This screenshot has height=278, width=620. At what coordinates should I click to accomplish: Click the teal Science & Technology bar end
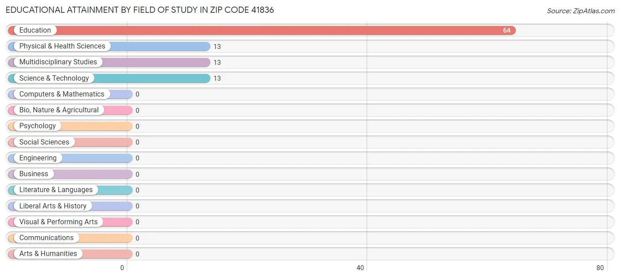(x=206, y=78)
